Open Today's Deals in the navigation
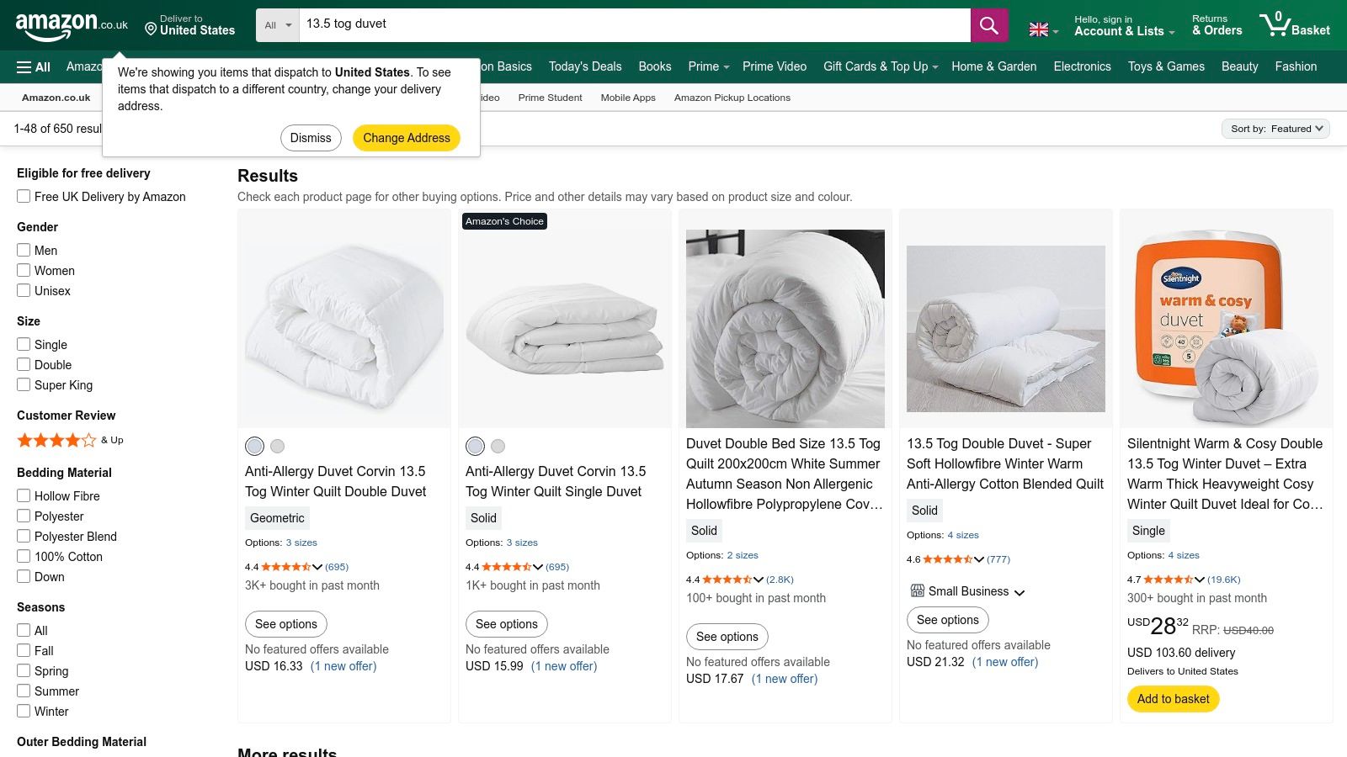Image resolution: width=1347 pixels, height=757 pixels. coord(585,66)
